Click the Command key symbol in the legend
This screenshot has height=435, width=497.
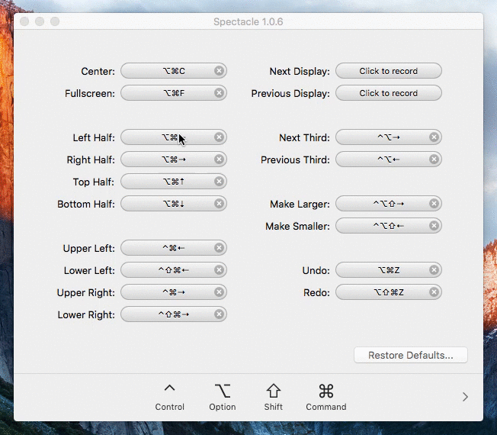[326, 391]
